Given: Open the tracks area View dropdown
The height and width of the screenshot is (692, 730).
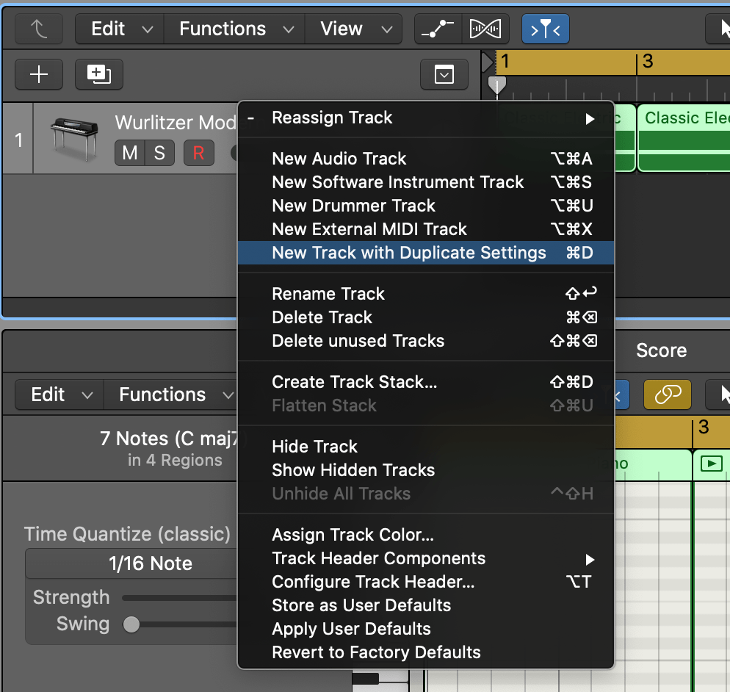Looking at the screenshot, I should pos(355,29).
